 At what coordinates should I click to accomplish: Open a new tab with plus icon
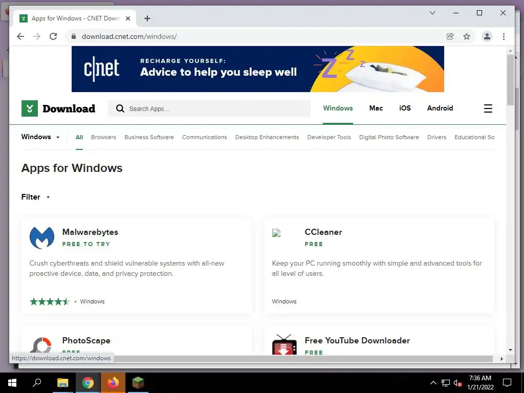147,18
